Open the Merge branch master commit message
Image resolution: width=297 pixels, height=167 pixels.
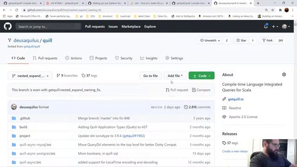click(104, 118)
